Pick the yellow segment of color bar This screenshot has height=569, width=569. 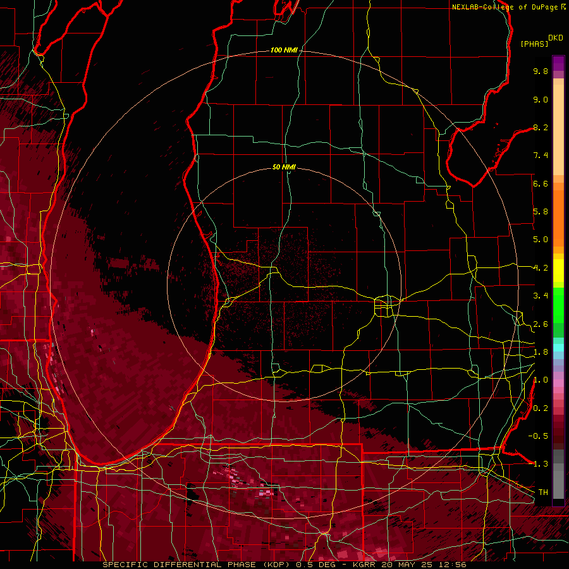[x=558, y=271]
